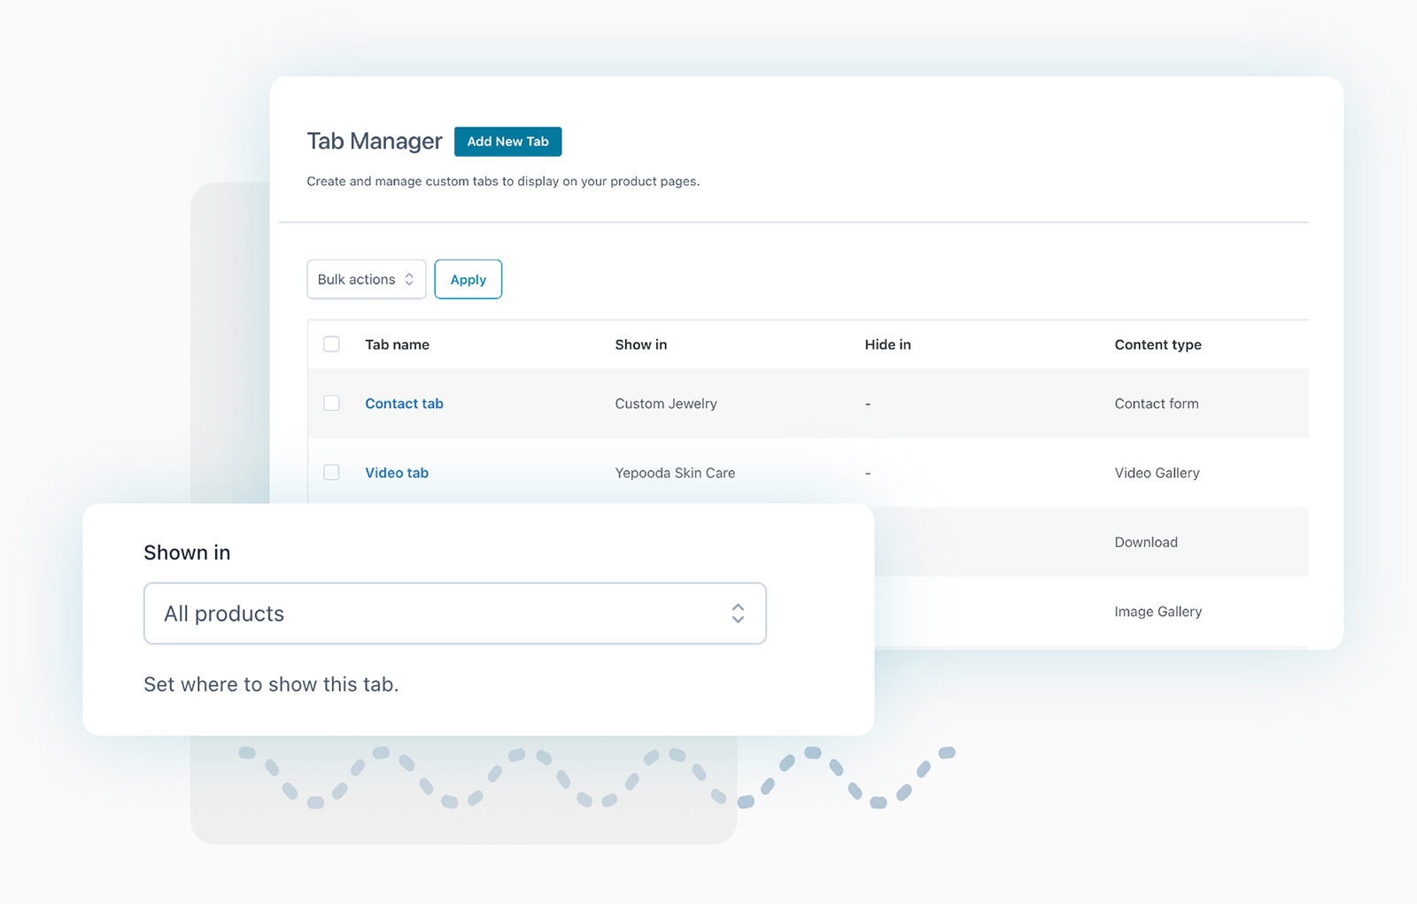
Task: Open the Bulk actions dropdown
Action: 365,279
